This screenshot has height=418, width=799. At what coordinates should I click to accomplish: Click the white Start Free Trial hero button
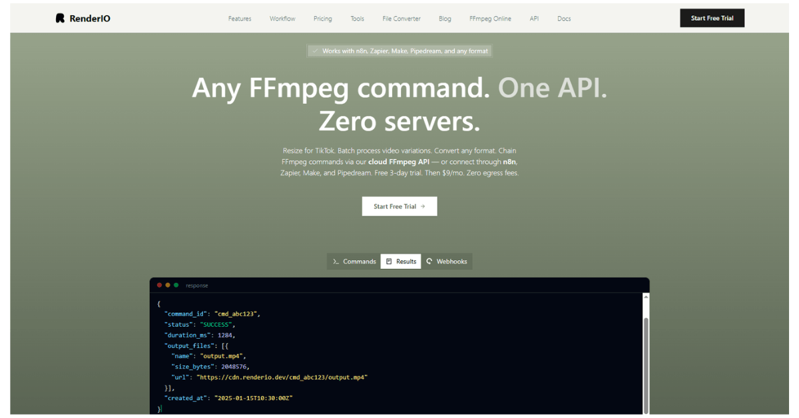pos(400,206)
